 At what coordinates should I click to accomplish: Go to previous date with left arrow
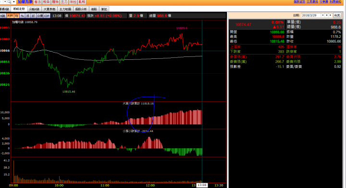click(327, 15)
